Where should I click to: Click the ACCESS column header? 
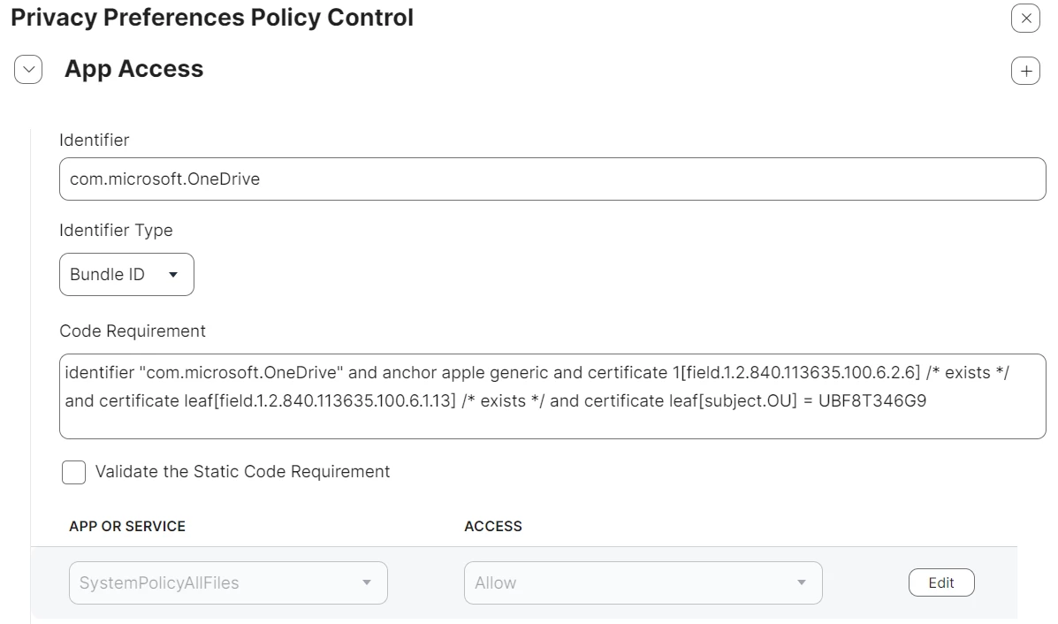click(493, 526)
